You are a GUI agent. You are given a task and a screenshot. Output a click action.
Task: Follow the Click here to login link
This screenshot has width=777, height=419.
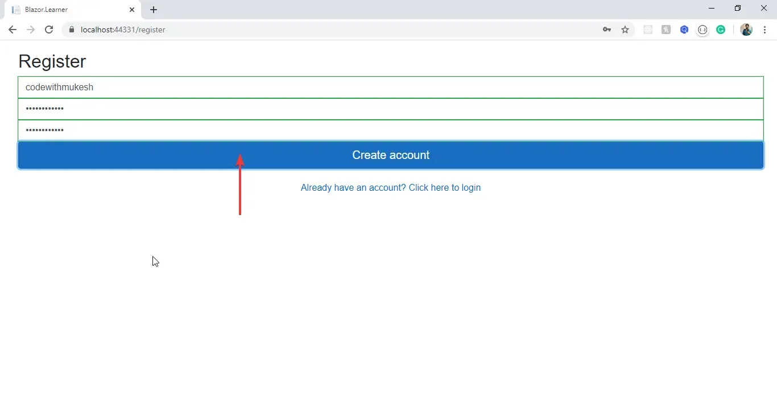(x=444, y=187)
